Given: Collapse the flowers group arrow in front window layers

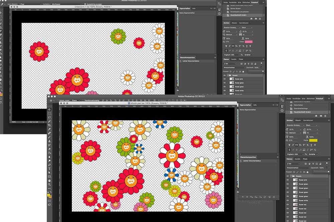Looking at the screenshot, I should pyautogui.click(x=291, y=176).
